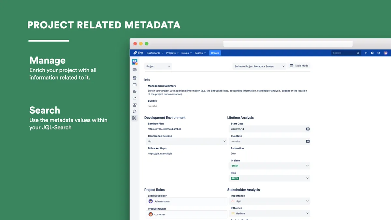
Task: Expand the Project dropdown
Action: pyautogui.click(x=158, y=66)
